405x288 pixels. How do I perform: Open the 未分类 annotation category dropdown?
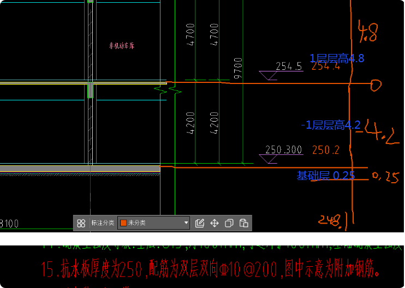pyautogui.click(x=154, y=223)
